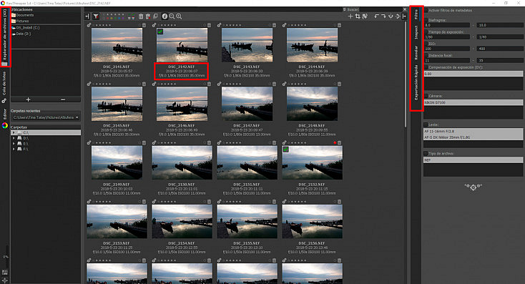Screen dimensions: 525x284
Task: Switch to the Filtro side tab
Action: (x=416, y=15)
